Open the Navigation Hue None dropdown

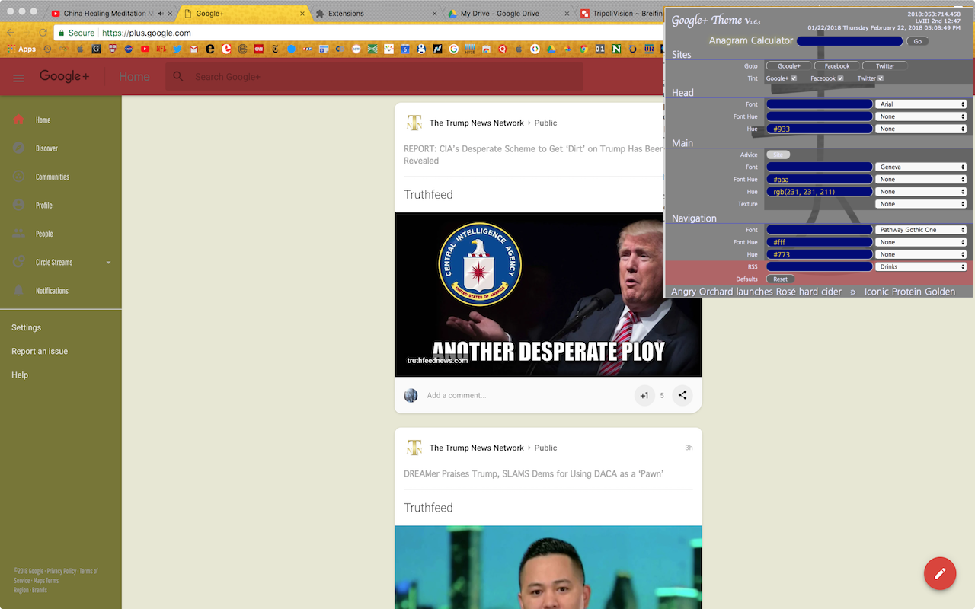point(921,254)
